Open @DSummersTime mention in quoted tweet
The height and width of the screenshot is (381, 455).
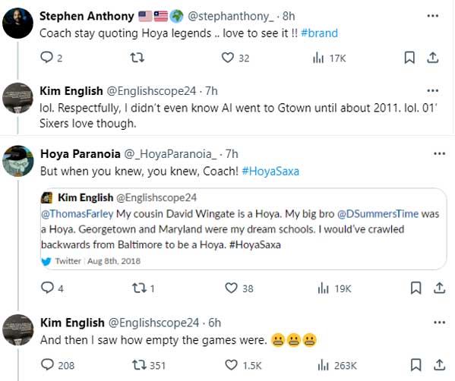(x=378, y=214)
